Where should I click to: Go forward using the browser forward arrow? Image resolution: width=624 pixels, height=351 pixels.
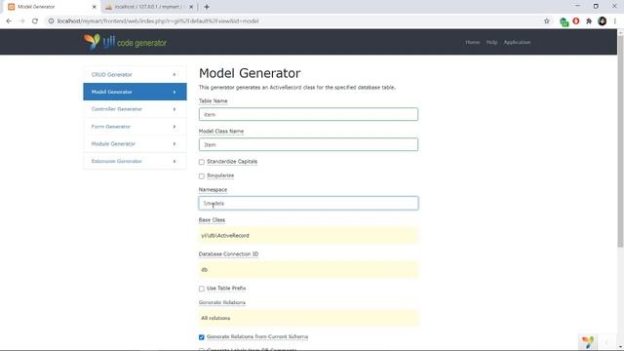point(21,21)
